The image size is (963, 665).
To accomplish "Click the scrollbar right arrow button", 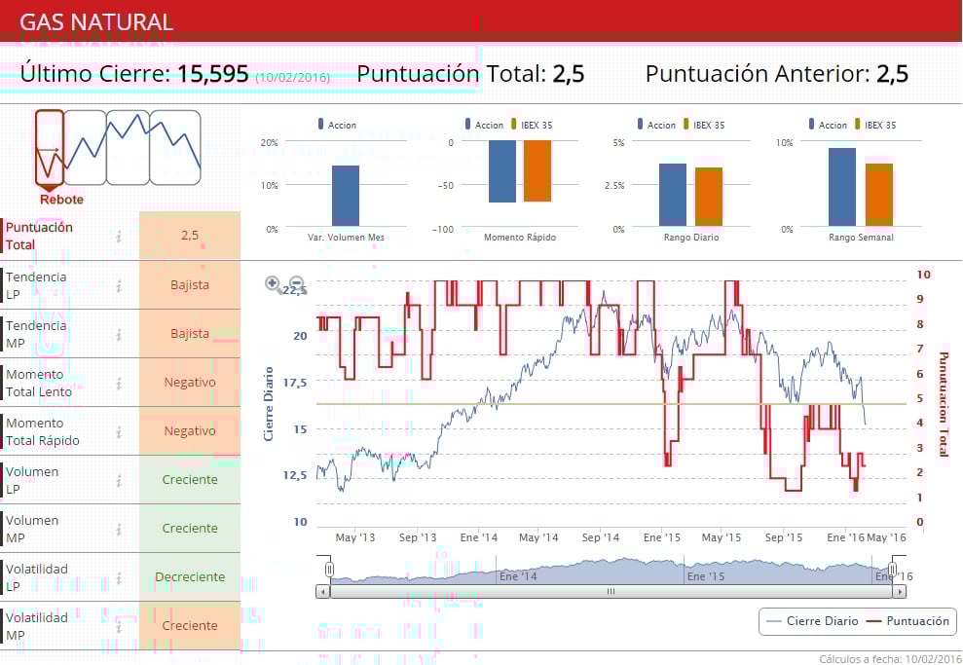I will [x=899, y=592].
